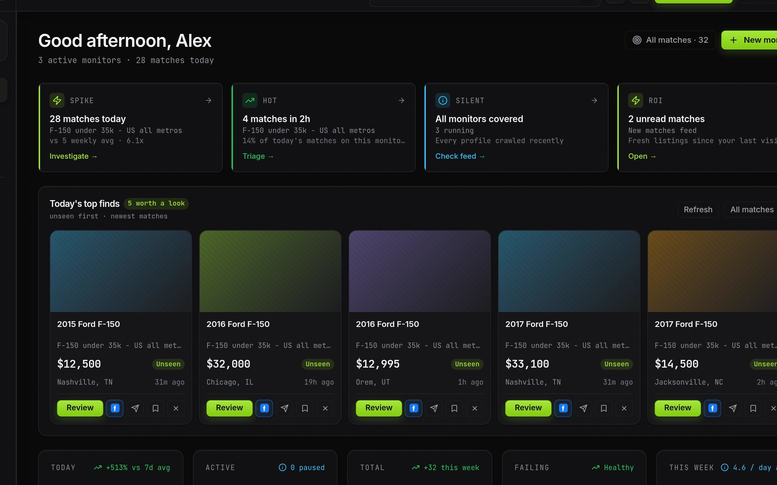The width and height of the screenshot is (777, 485).
Task: Click the $33,100 price
Action: point(527,364)
